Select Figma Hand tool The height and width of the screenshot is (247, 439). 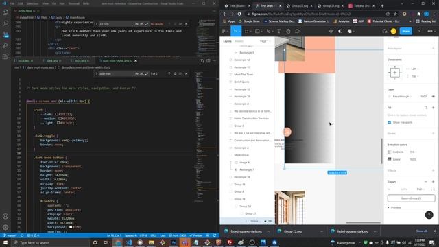click(288, 31)
